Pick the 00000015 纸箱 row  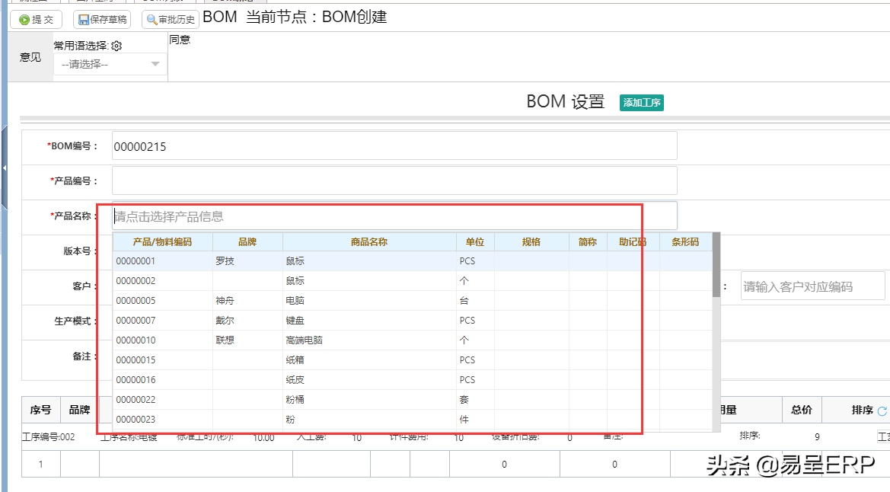(413, 360)
